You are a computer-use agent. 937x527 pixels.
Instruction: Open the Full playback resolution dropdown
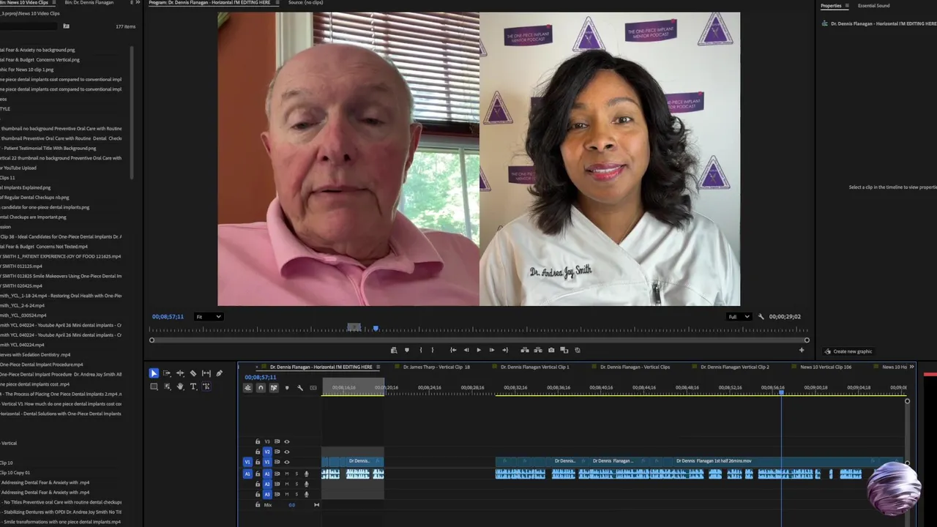739,317
